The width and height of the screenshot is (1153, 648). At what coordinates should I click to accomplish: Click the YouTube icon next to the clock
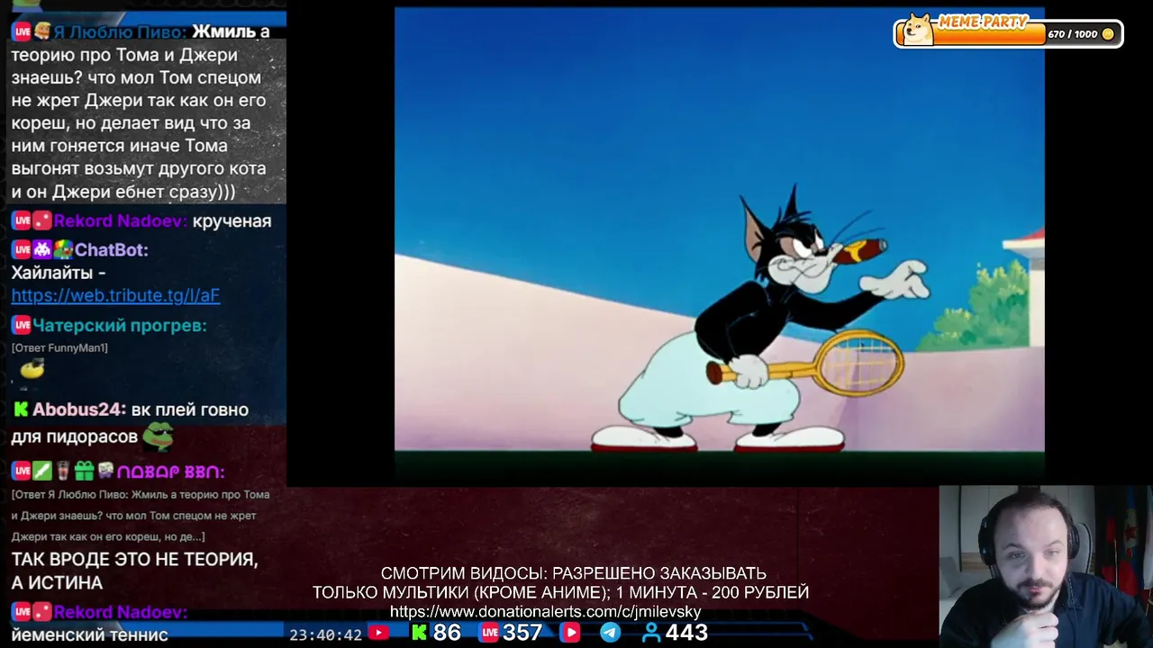(x=379, y=634)
